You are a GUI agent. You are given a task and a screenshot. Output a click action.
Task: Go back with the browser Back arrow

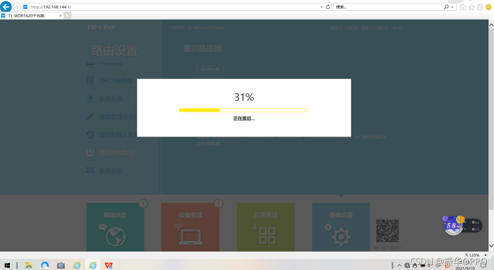[6, 6]
